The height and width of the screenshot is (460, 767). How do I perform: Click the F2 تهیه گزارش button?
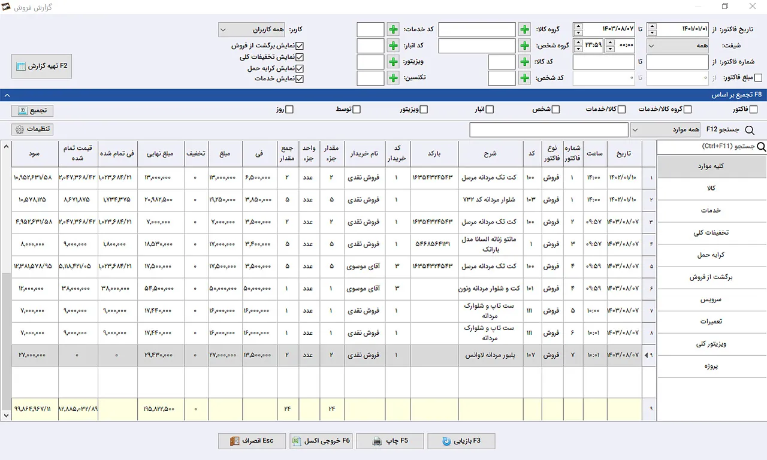[x=42, y=66]
